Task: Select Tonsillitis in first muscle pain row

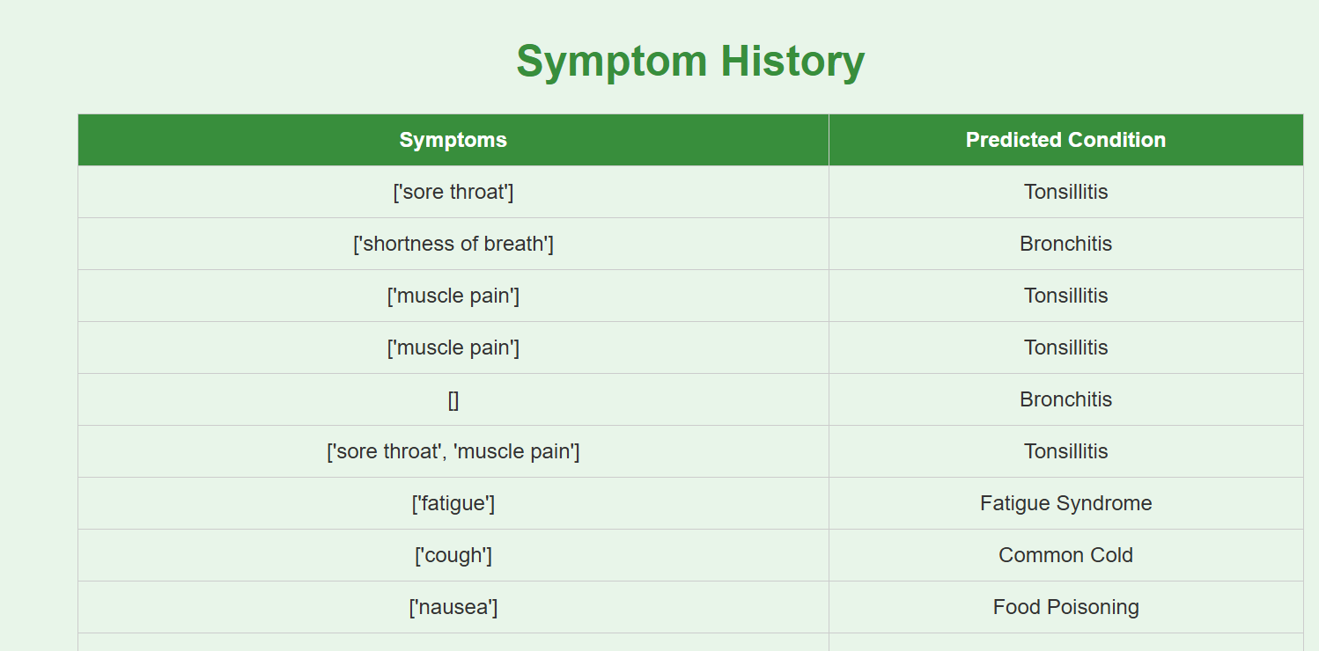Action: coord(1065,296)
